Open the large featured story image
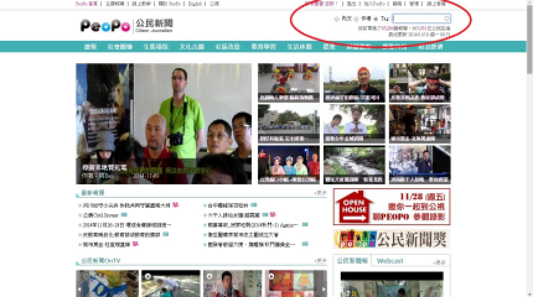Viewport: 533px width, 297px height. (164, 124)
